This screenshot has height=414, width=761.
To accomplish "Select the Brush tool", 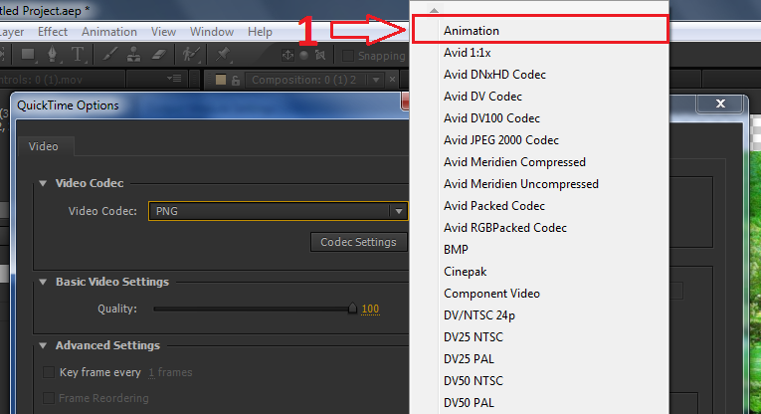I will coord(110,55).
